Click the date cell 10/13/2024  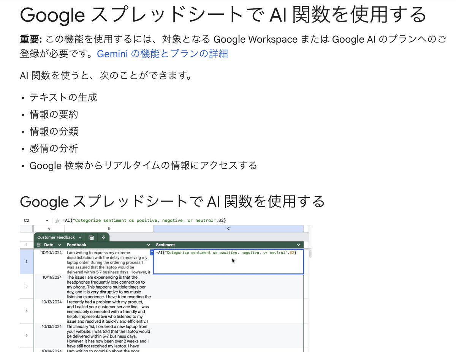click(49, 335)
